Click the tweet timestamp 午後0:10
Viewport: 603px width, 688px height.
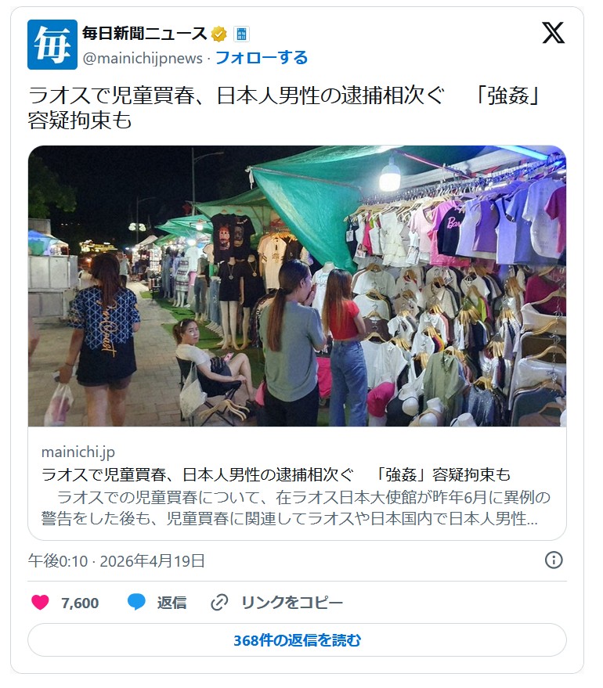pos(57,560)
